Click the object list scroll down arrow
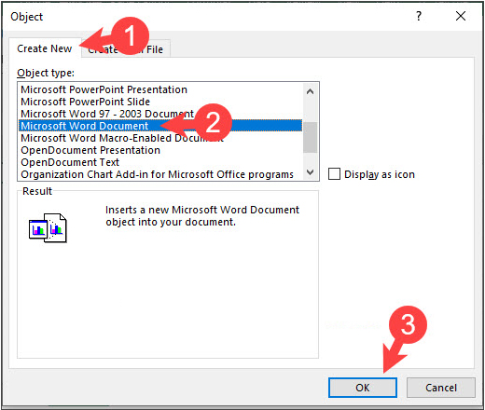This screenshot has height=410, width=485. click(x=310, y=172)
